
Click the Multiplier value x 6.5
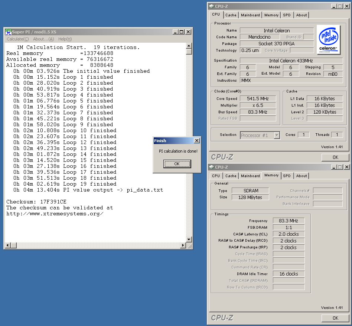258,105
